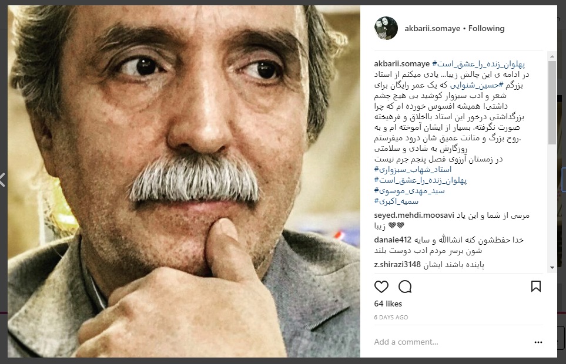Click the seyed.mehdi.moosavi commenter name

click(414, 215)
